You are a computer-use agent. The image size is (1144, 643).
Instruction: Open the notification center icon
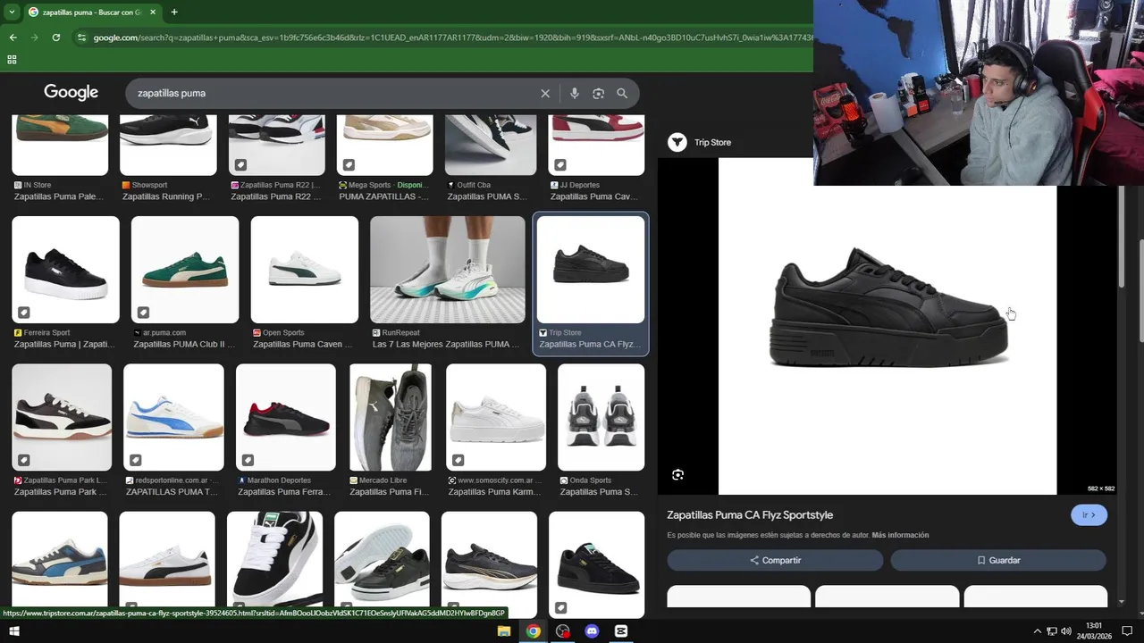1127,631
